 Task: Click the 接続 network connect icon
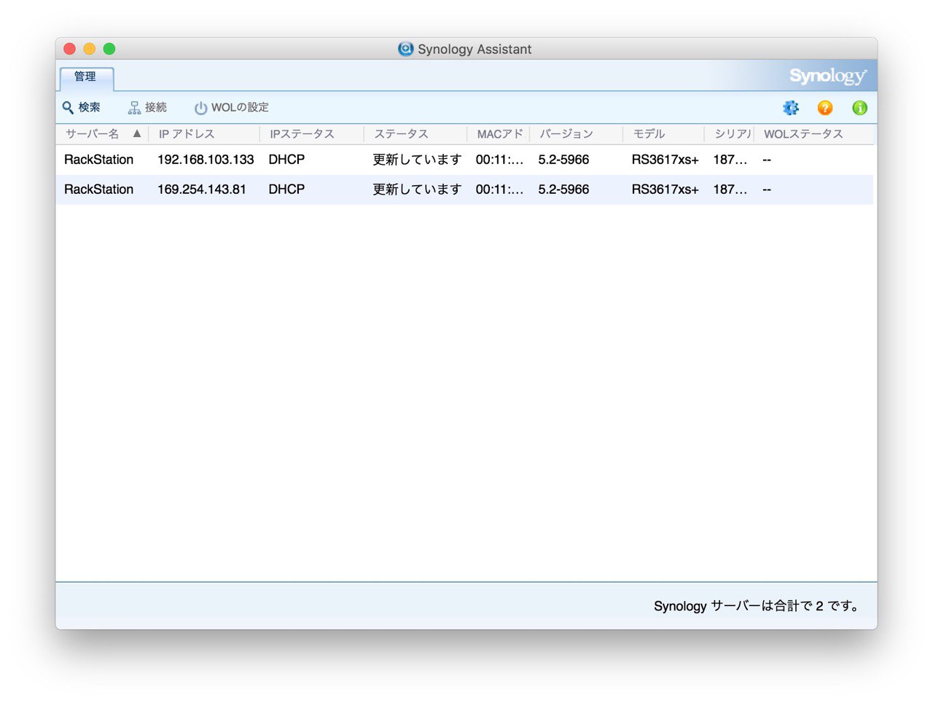click(x=134, y=108)
